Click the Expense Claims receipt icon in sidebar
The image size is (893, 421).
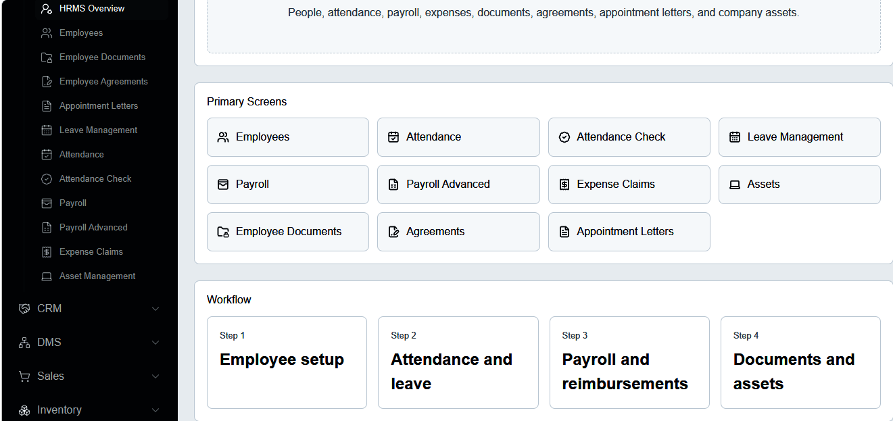pos(47,252)
